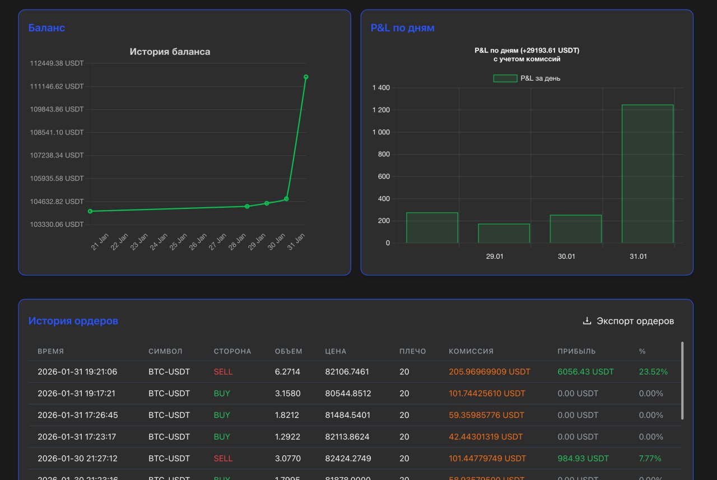This screenshot has width=717, height=480.
Task: Click the КОМИССИЯ column header
Action: pyautogui.click(x=471, y=351)
